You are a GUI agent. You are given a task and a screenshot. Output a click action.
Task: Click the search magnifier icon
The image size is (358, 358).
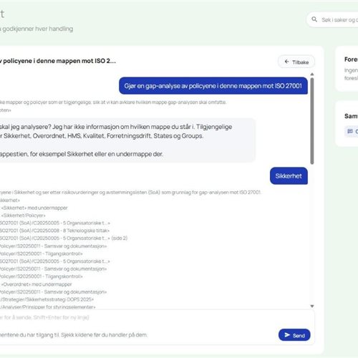(314, 19)
